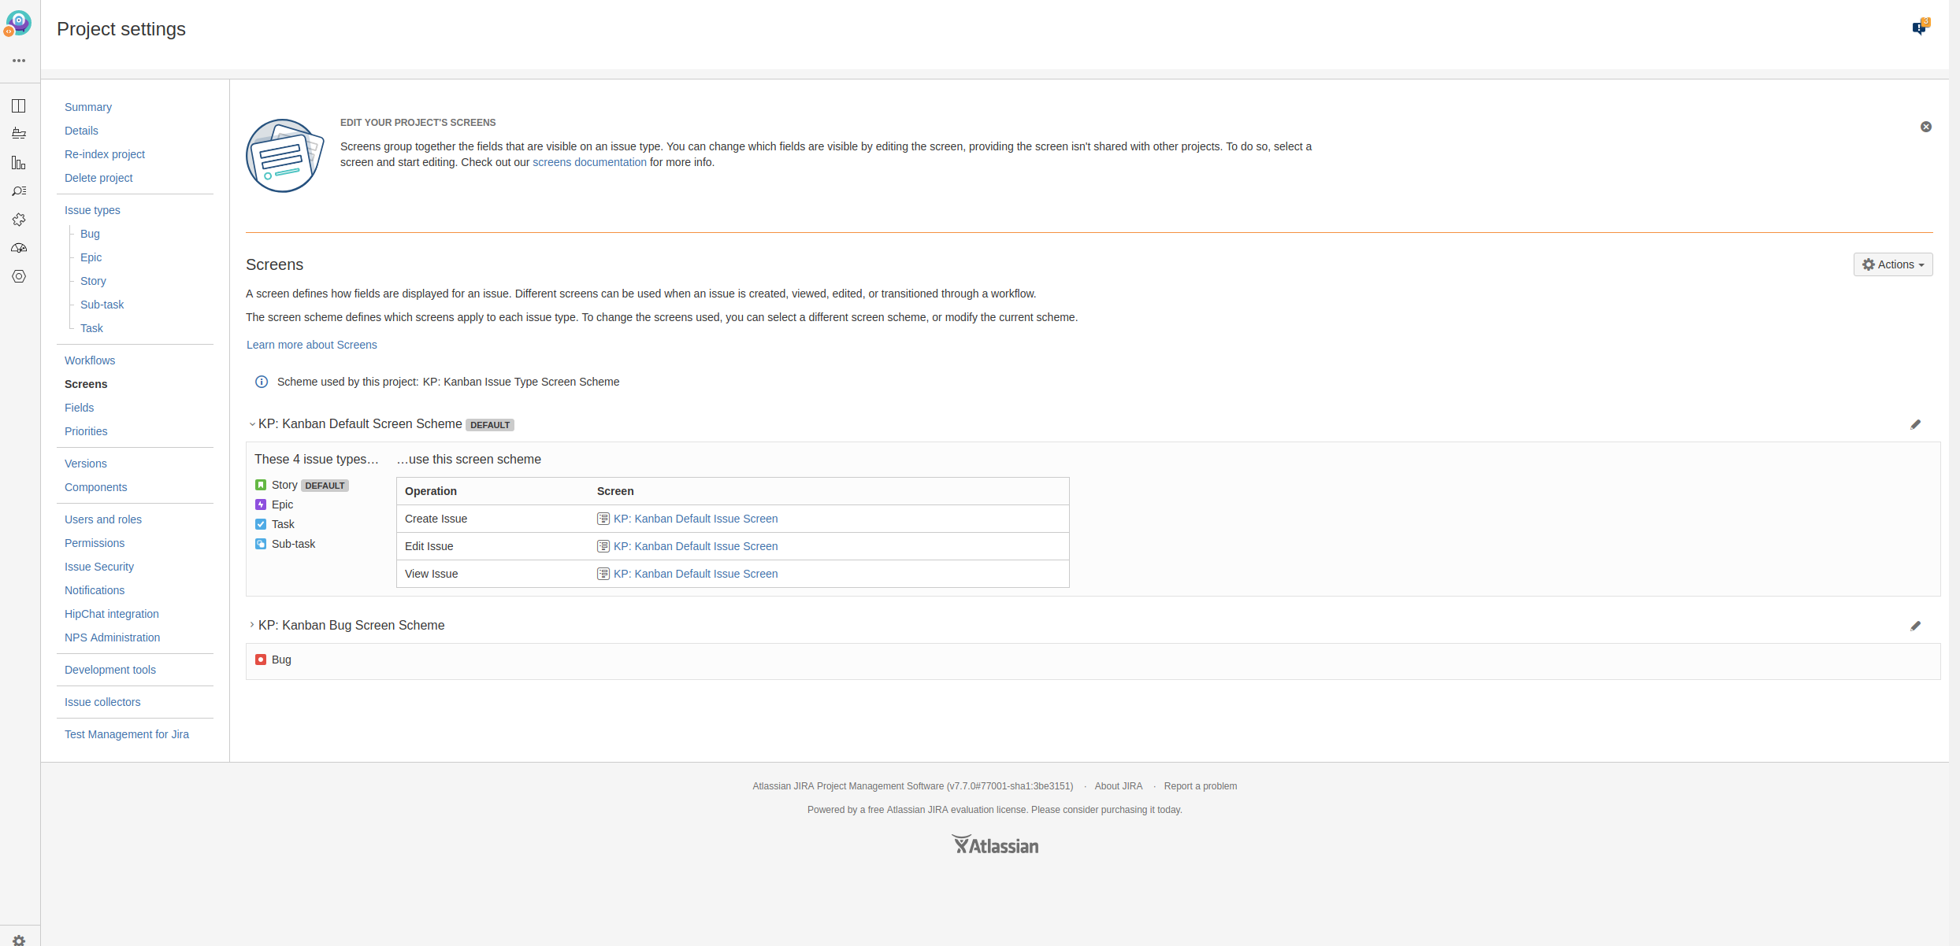The width and height of the screenshot is (1960, 946).
Task: Edit Kanban Bug Screen Scheme pencil icon
Action: [x=1915, y=626]
